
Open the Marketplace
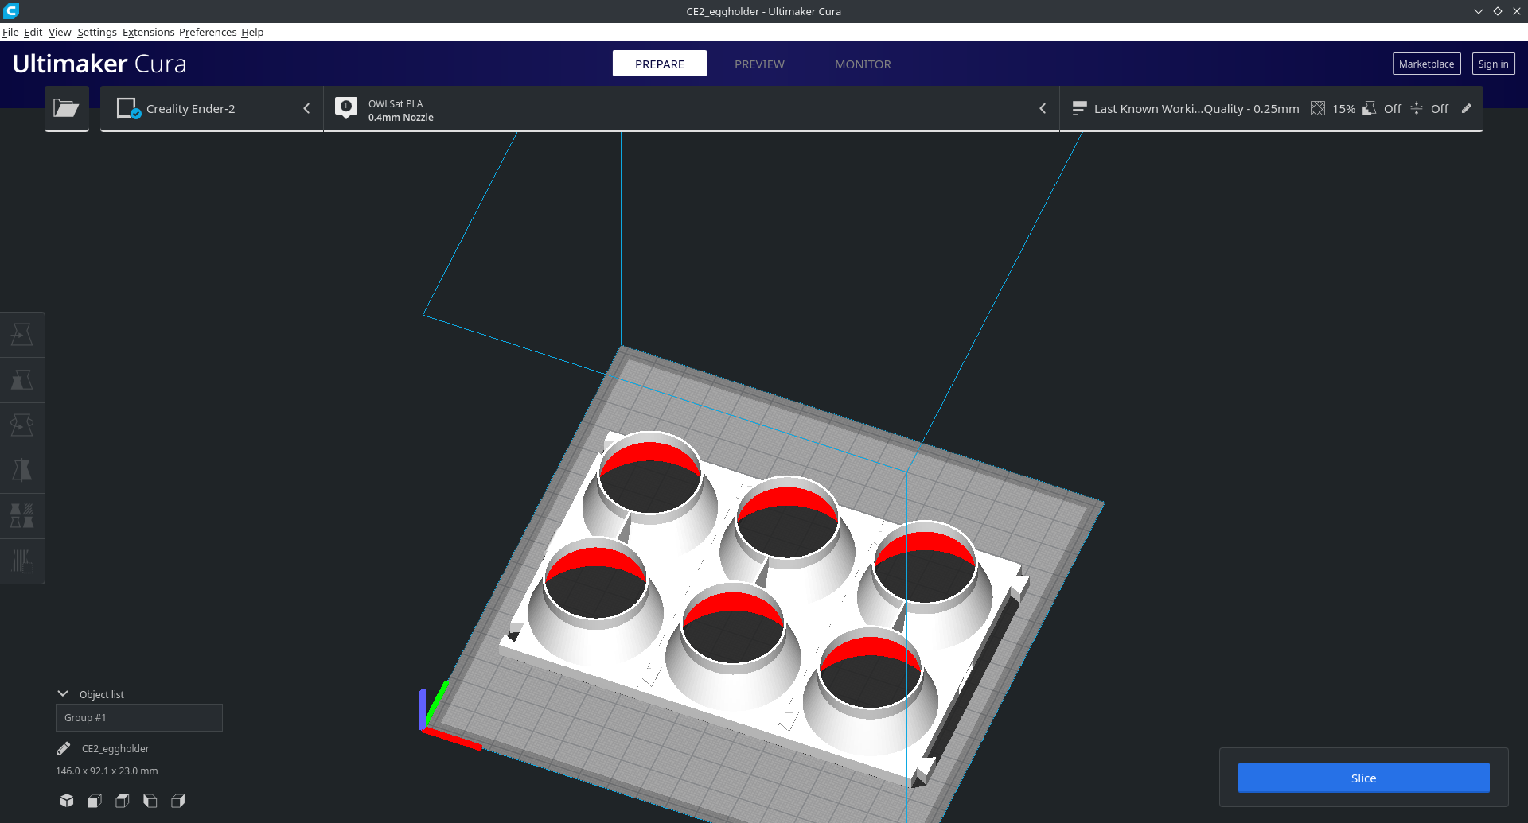click(1426, 64)
